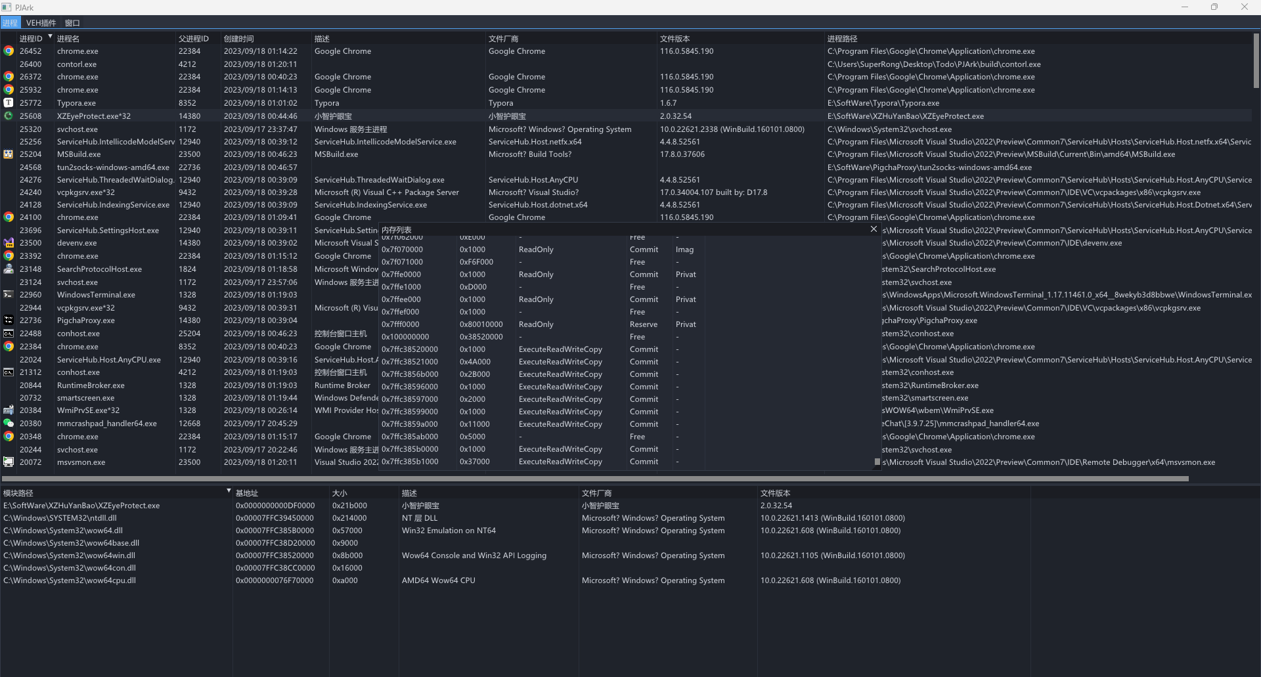Click horizontal scrollbar under process list
This screenshot has width=1261, height=677.
(594, 479)
